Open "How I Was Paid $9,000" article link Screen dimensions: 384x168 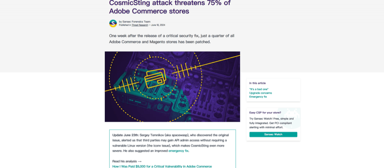click(x=162, y=166)
